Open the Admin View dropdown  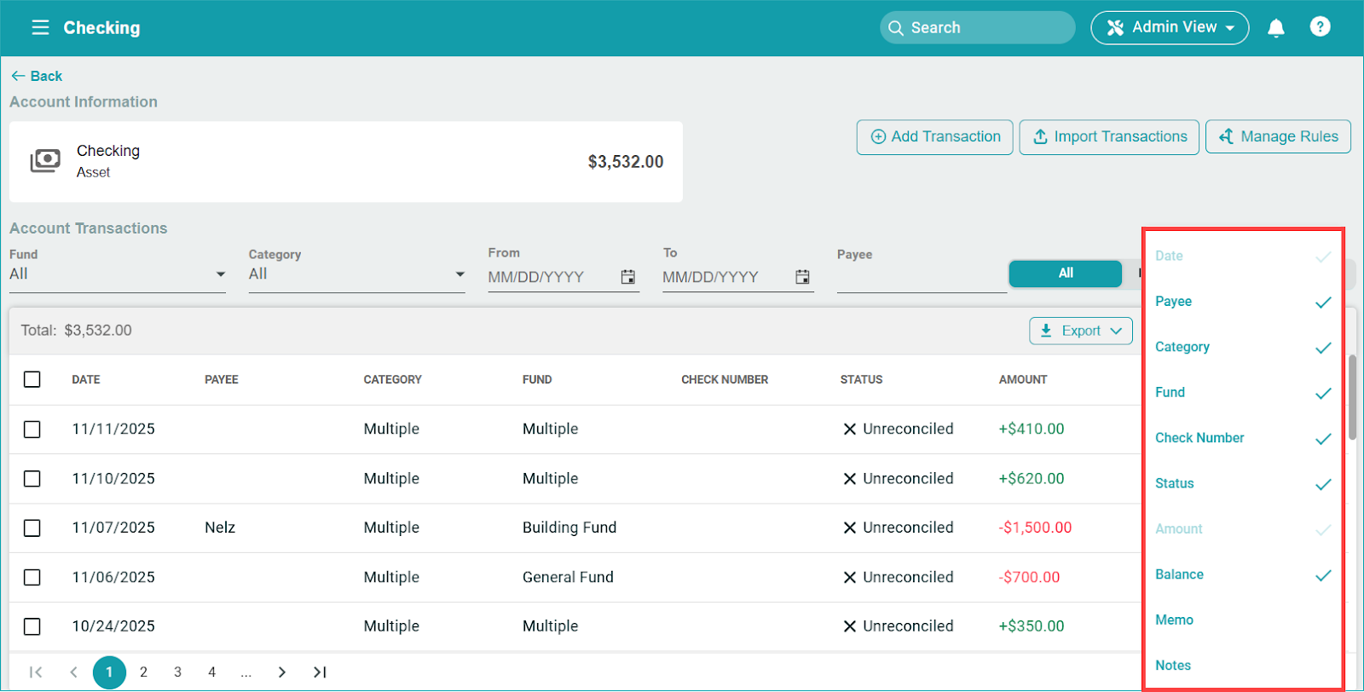(1170, 28)
